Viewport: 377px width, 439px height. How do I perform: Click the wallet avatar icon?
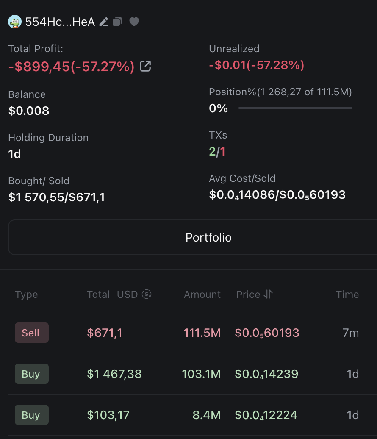[x=15, y=22]
